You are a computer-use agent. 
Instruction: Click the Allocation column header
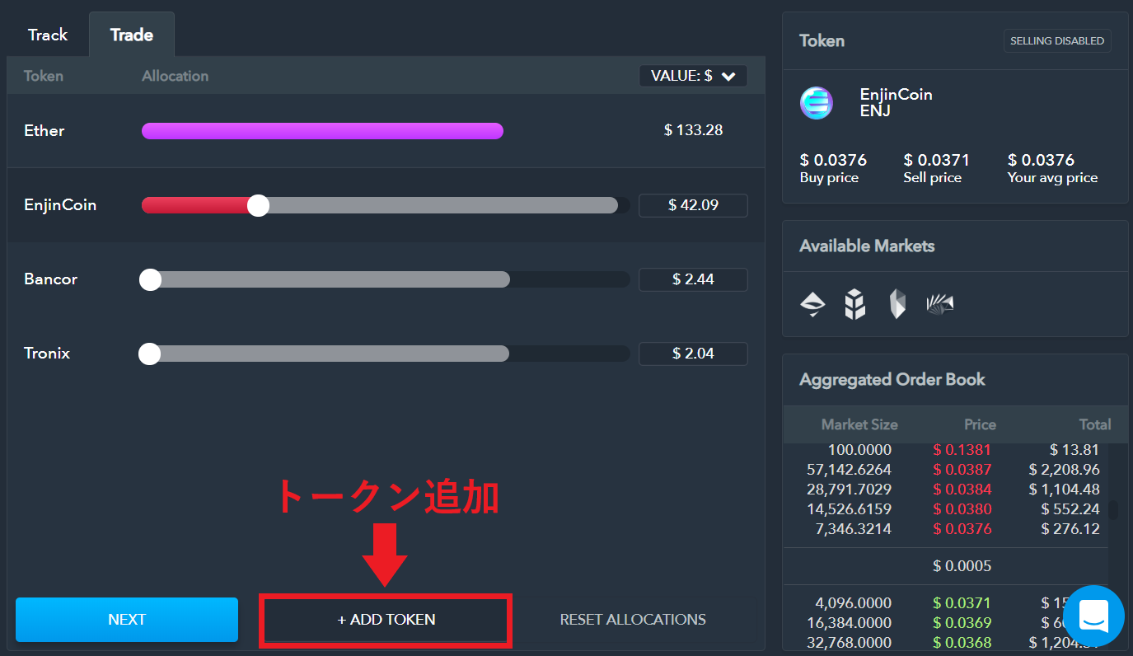pyautogui.click(x=176, y=76)
